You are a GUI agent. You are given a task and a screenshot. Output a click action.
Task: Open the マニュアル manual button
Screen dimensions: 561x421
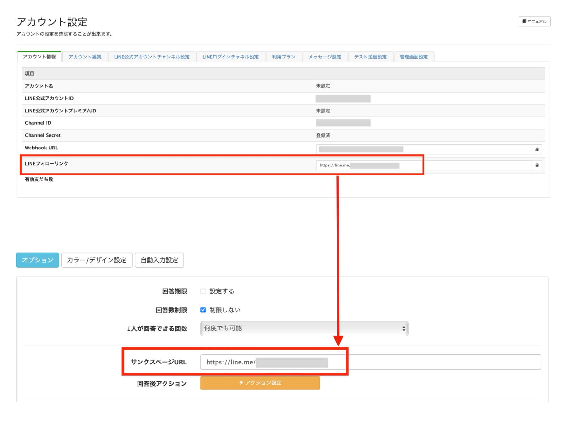pyautogui.click(x=534, y=22)
